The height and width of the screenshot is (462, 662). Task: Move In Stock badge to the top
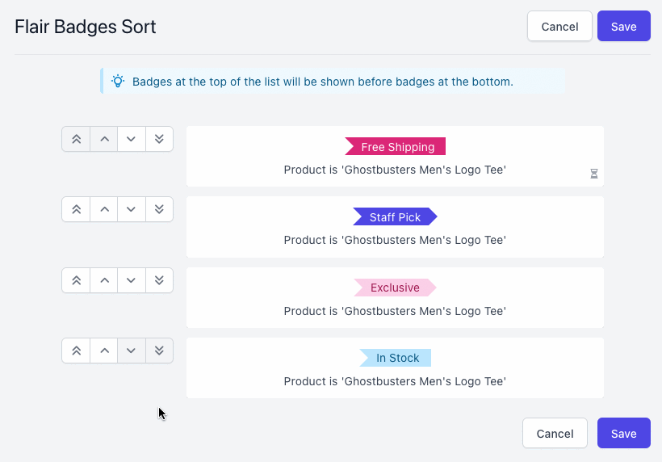click(76, 351)
